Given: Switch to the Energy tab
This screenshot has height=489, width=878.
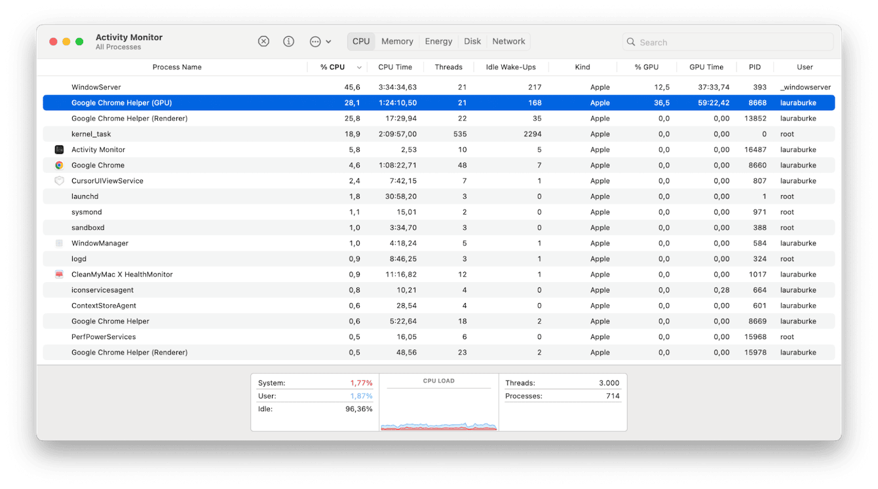Looking at the screenshot, I should [x=438, y=41].
